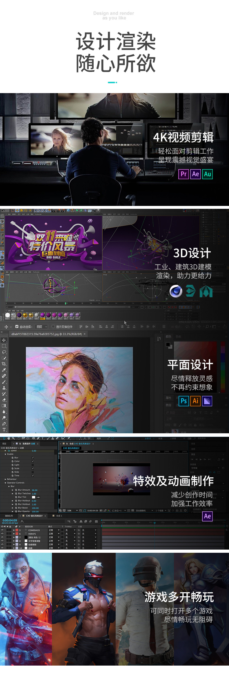Image resolution: width=229 pixels, height=674 pixels.
Task: Click the After Effects logo beside Pr
Action: tap(195, 174)
